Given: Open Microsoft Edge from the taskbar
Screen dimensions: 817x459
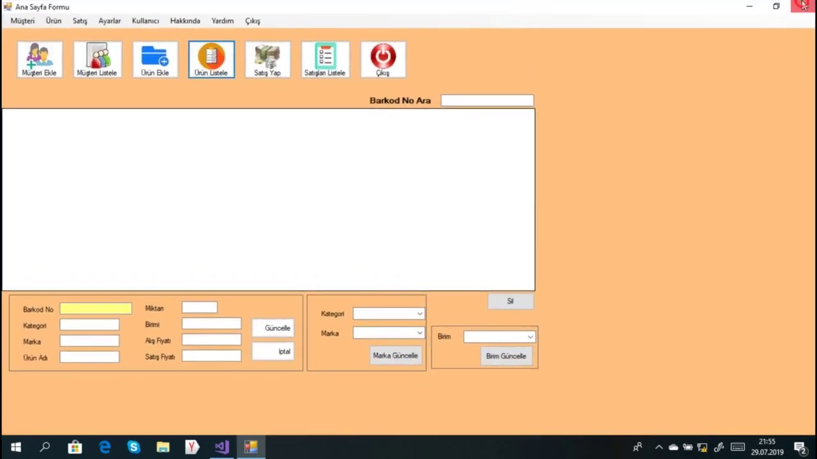Looking at the screenshot, I should pyautogui.click(x=104, y=447).
